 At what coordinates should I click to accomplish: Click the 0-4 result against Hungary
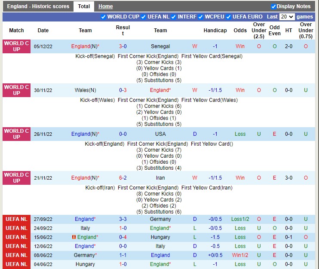[123, 237]
